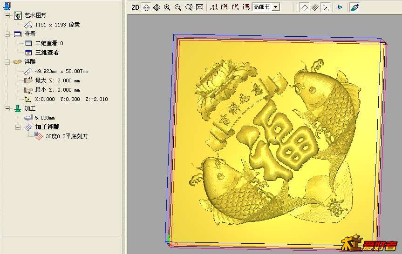
Task: Click the view along Y axis icon
Action: tap(235, 7)
